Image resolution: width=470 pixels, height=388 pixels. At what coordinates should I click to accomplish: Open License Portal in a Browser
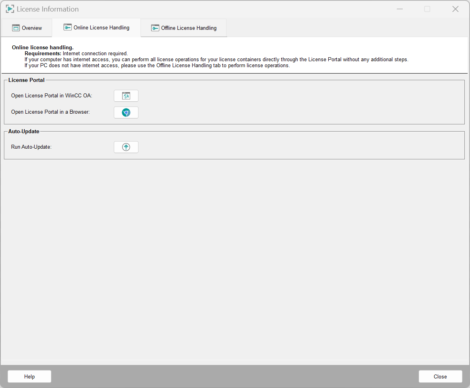126,113
